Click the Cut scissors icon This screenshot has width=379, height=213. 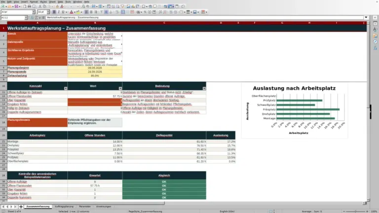40,6
